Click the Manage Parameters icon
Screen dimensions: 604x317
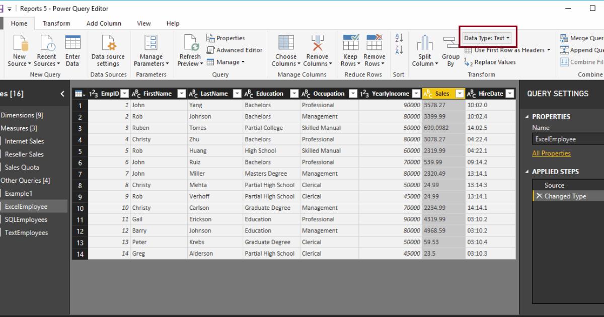coord(151,49)
